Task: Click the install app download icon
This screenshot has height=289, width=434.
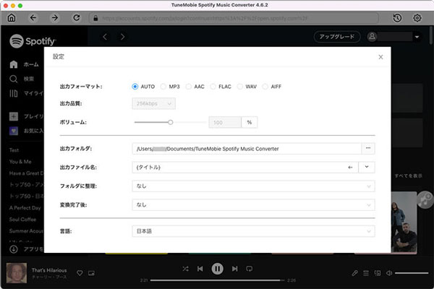Action: (x=14, y=249)
